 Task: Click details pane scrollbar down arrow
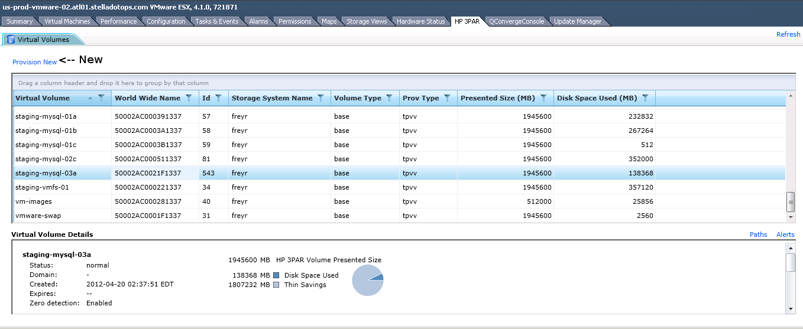[x=791, y=308]
